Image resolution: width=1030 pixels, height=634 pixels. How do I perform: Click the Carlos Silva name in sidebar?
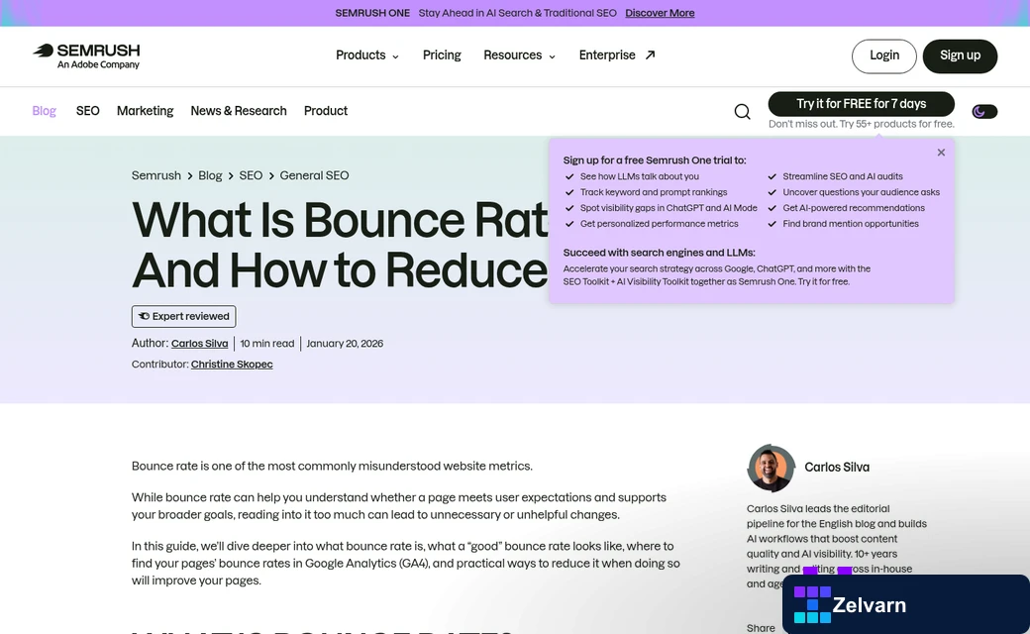click(837, 468)
